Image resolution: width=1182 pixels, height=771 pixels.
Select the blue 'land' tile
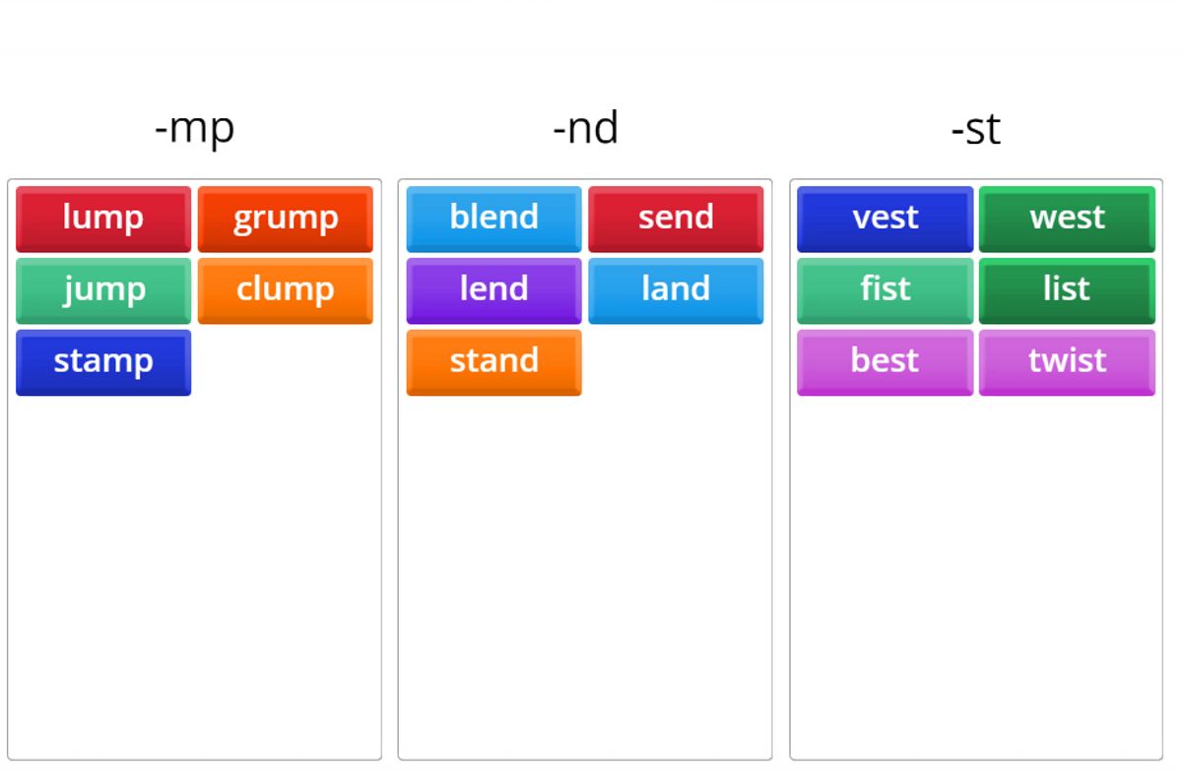tap(676, 290)
